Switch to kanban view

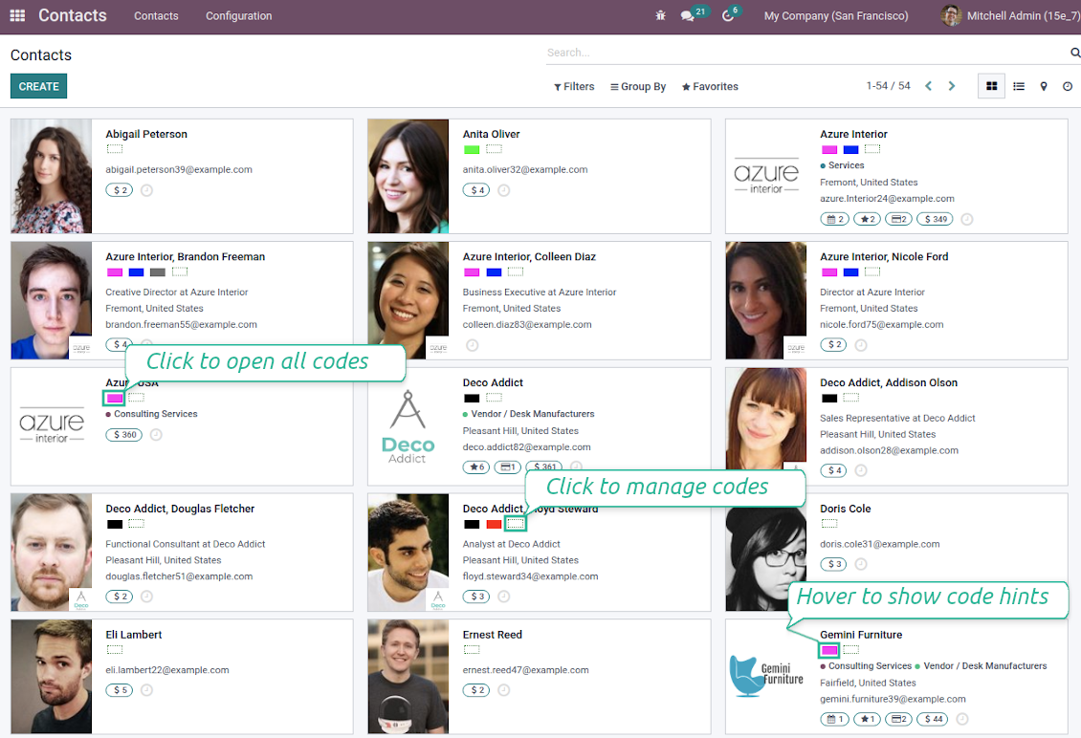991,86
